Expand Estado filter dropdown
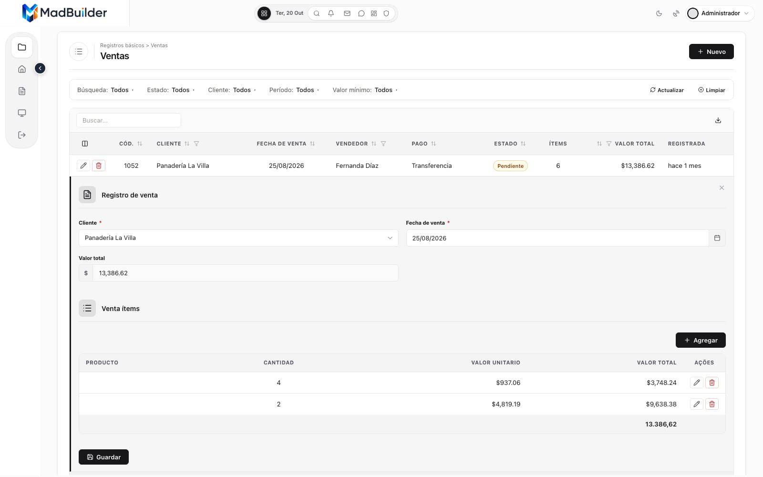 click(x=171, y=90)
